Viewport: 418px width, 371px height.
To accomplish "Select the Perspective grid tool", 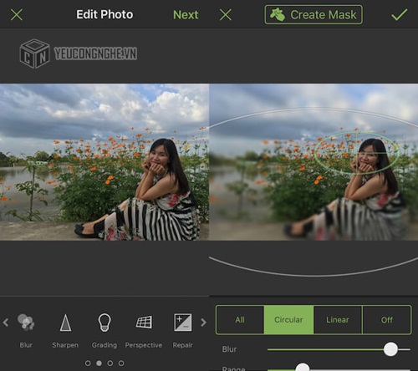I will pos(144,323).
